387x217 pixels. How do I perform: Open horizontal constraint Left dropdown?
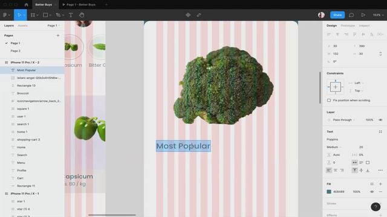(359, 83)
